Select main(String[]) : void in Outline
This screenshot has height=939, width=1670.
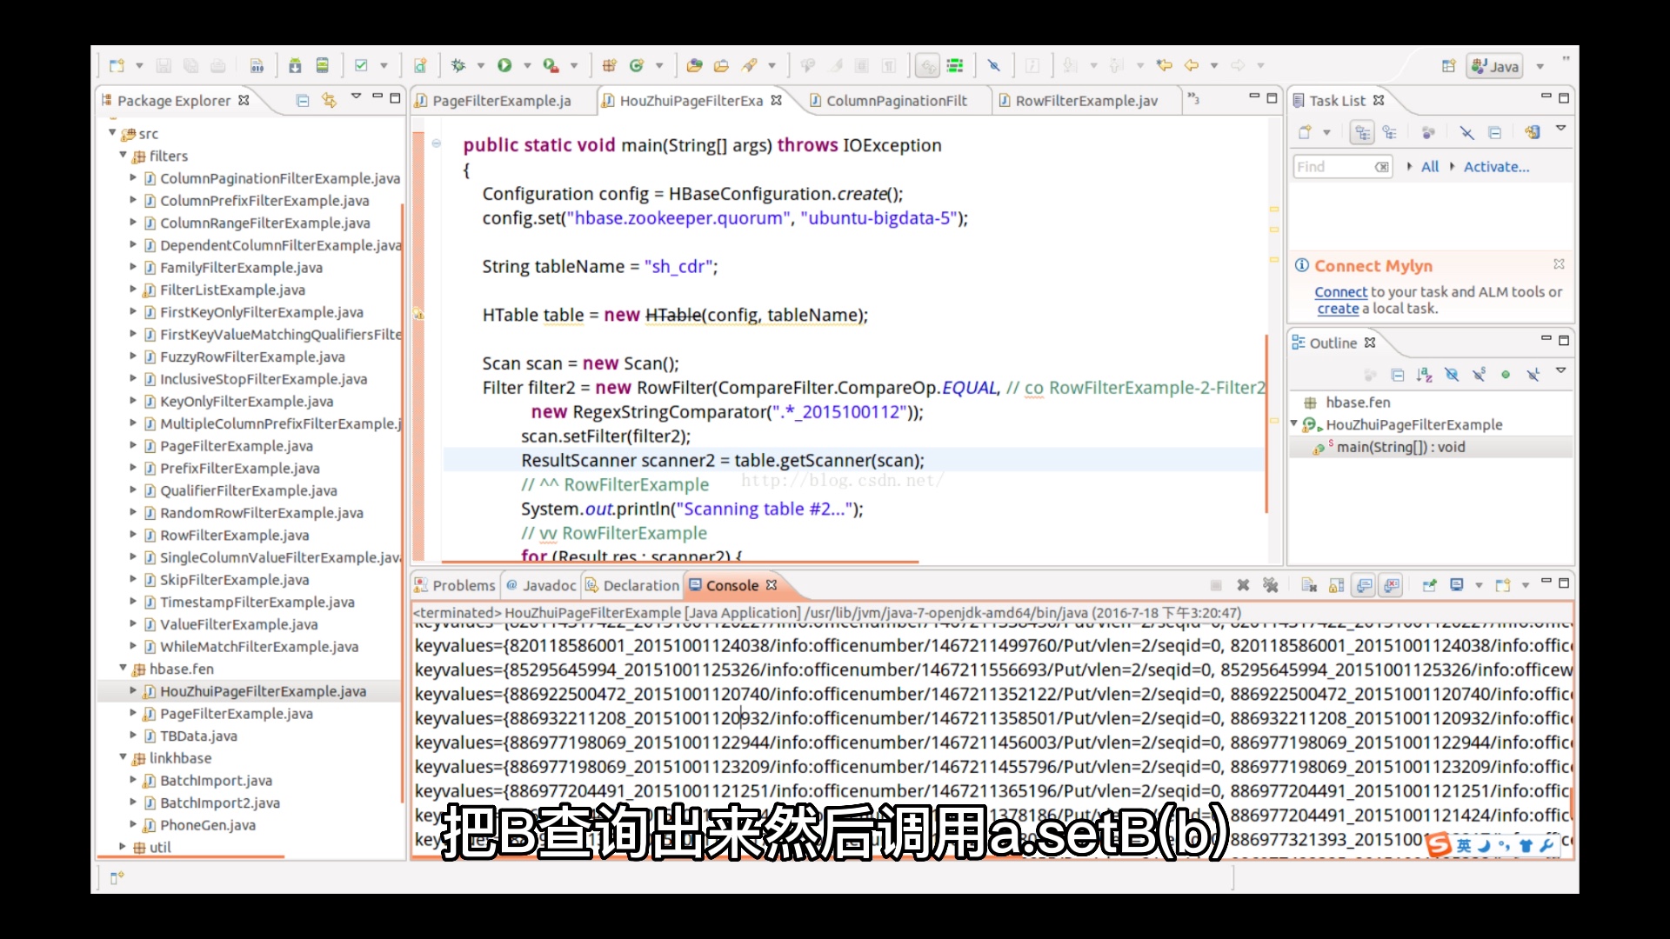click(x=1400, y=447)
